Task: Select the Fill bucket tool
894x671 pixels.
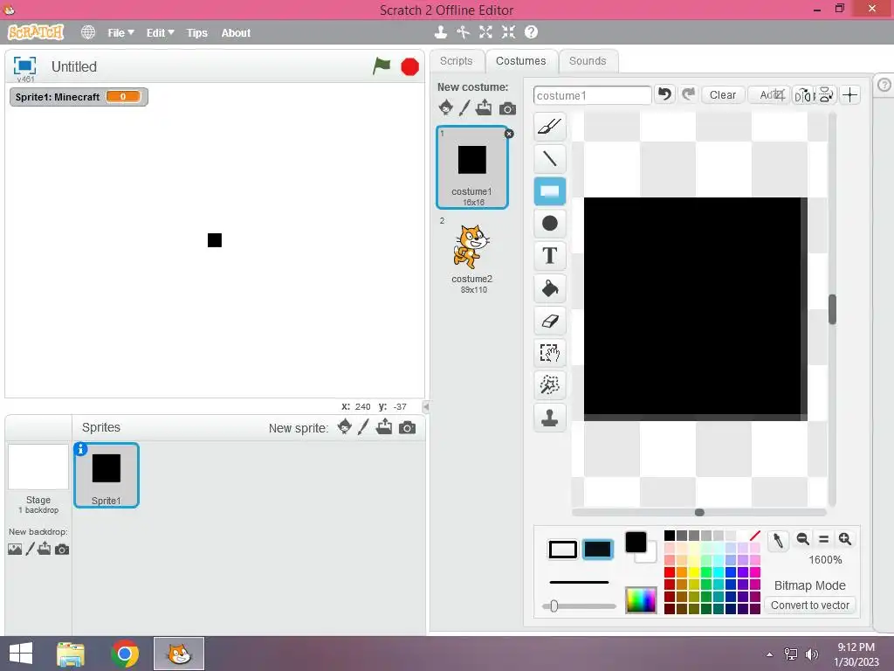Action: 550,288
